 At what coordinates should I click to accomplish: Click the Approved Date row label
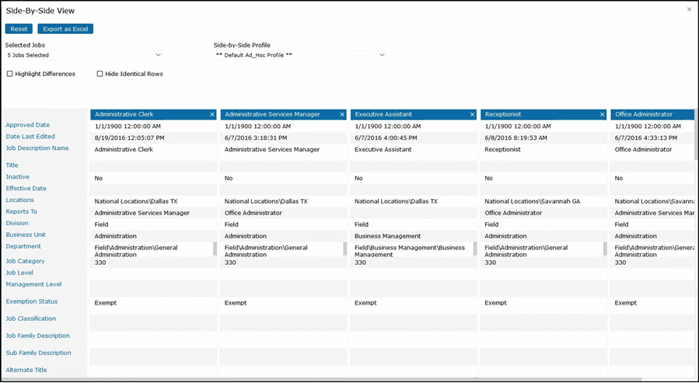28,125
